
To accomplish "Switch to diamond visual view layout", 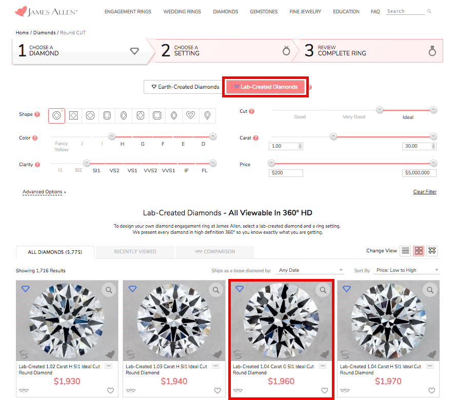I will tap(432, 251).
